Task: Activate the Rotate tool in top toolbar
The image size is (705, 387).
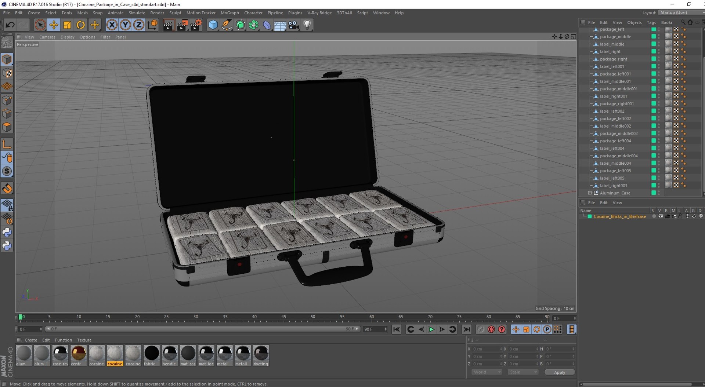Action: (81, 25)
